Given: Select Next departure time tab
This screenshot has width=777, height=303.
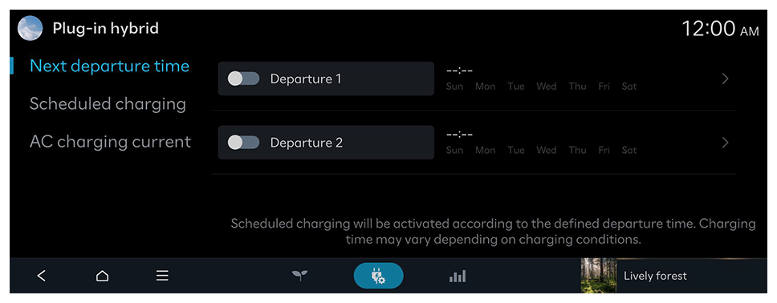Looking at the screenshot, I should 109,66.
